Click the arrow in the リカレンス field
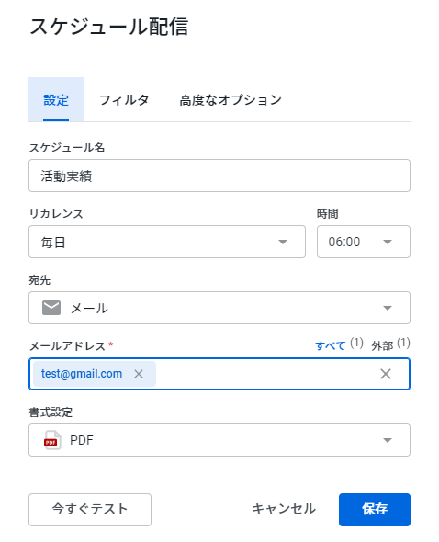Screen dimensions: 439x542 click(x=283, y=242)
